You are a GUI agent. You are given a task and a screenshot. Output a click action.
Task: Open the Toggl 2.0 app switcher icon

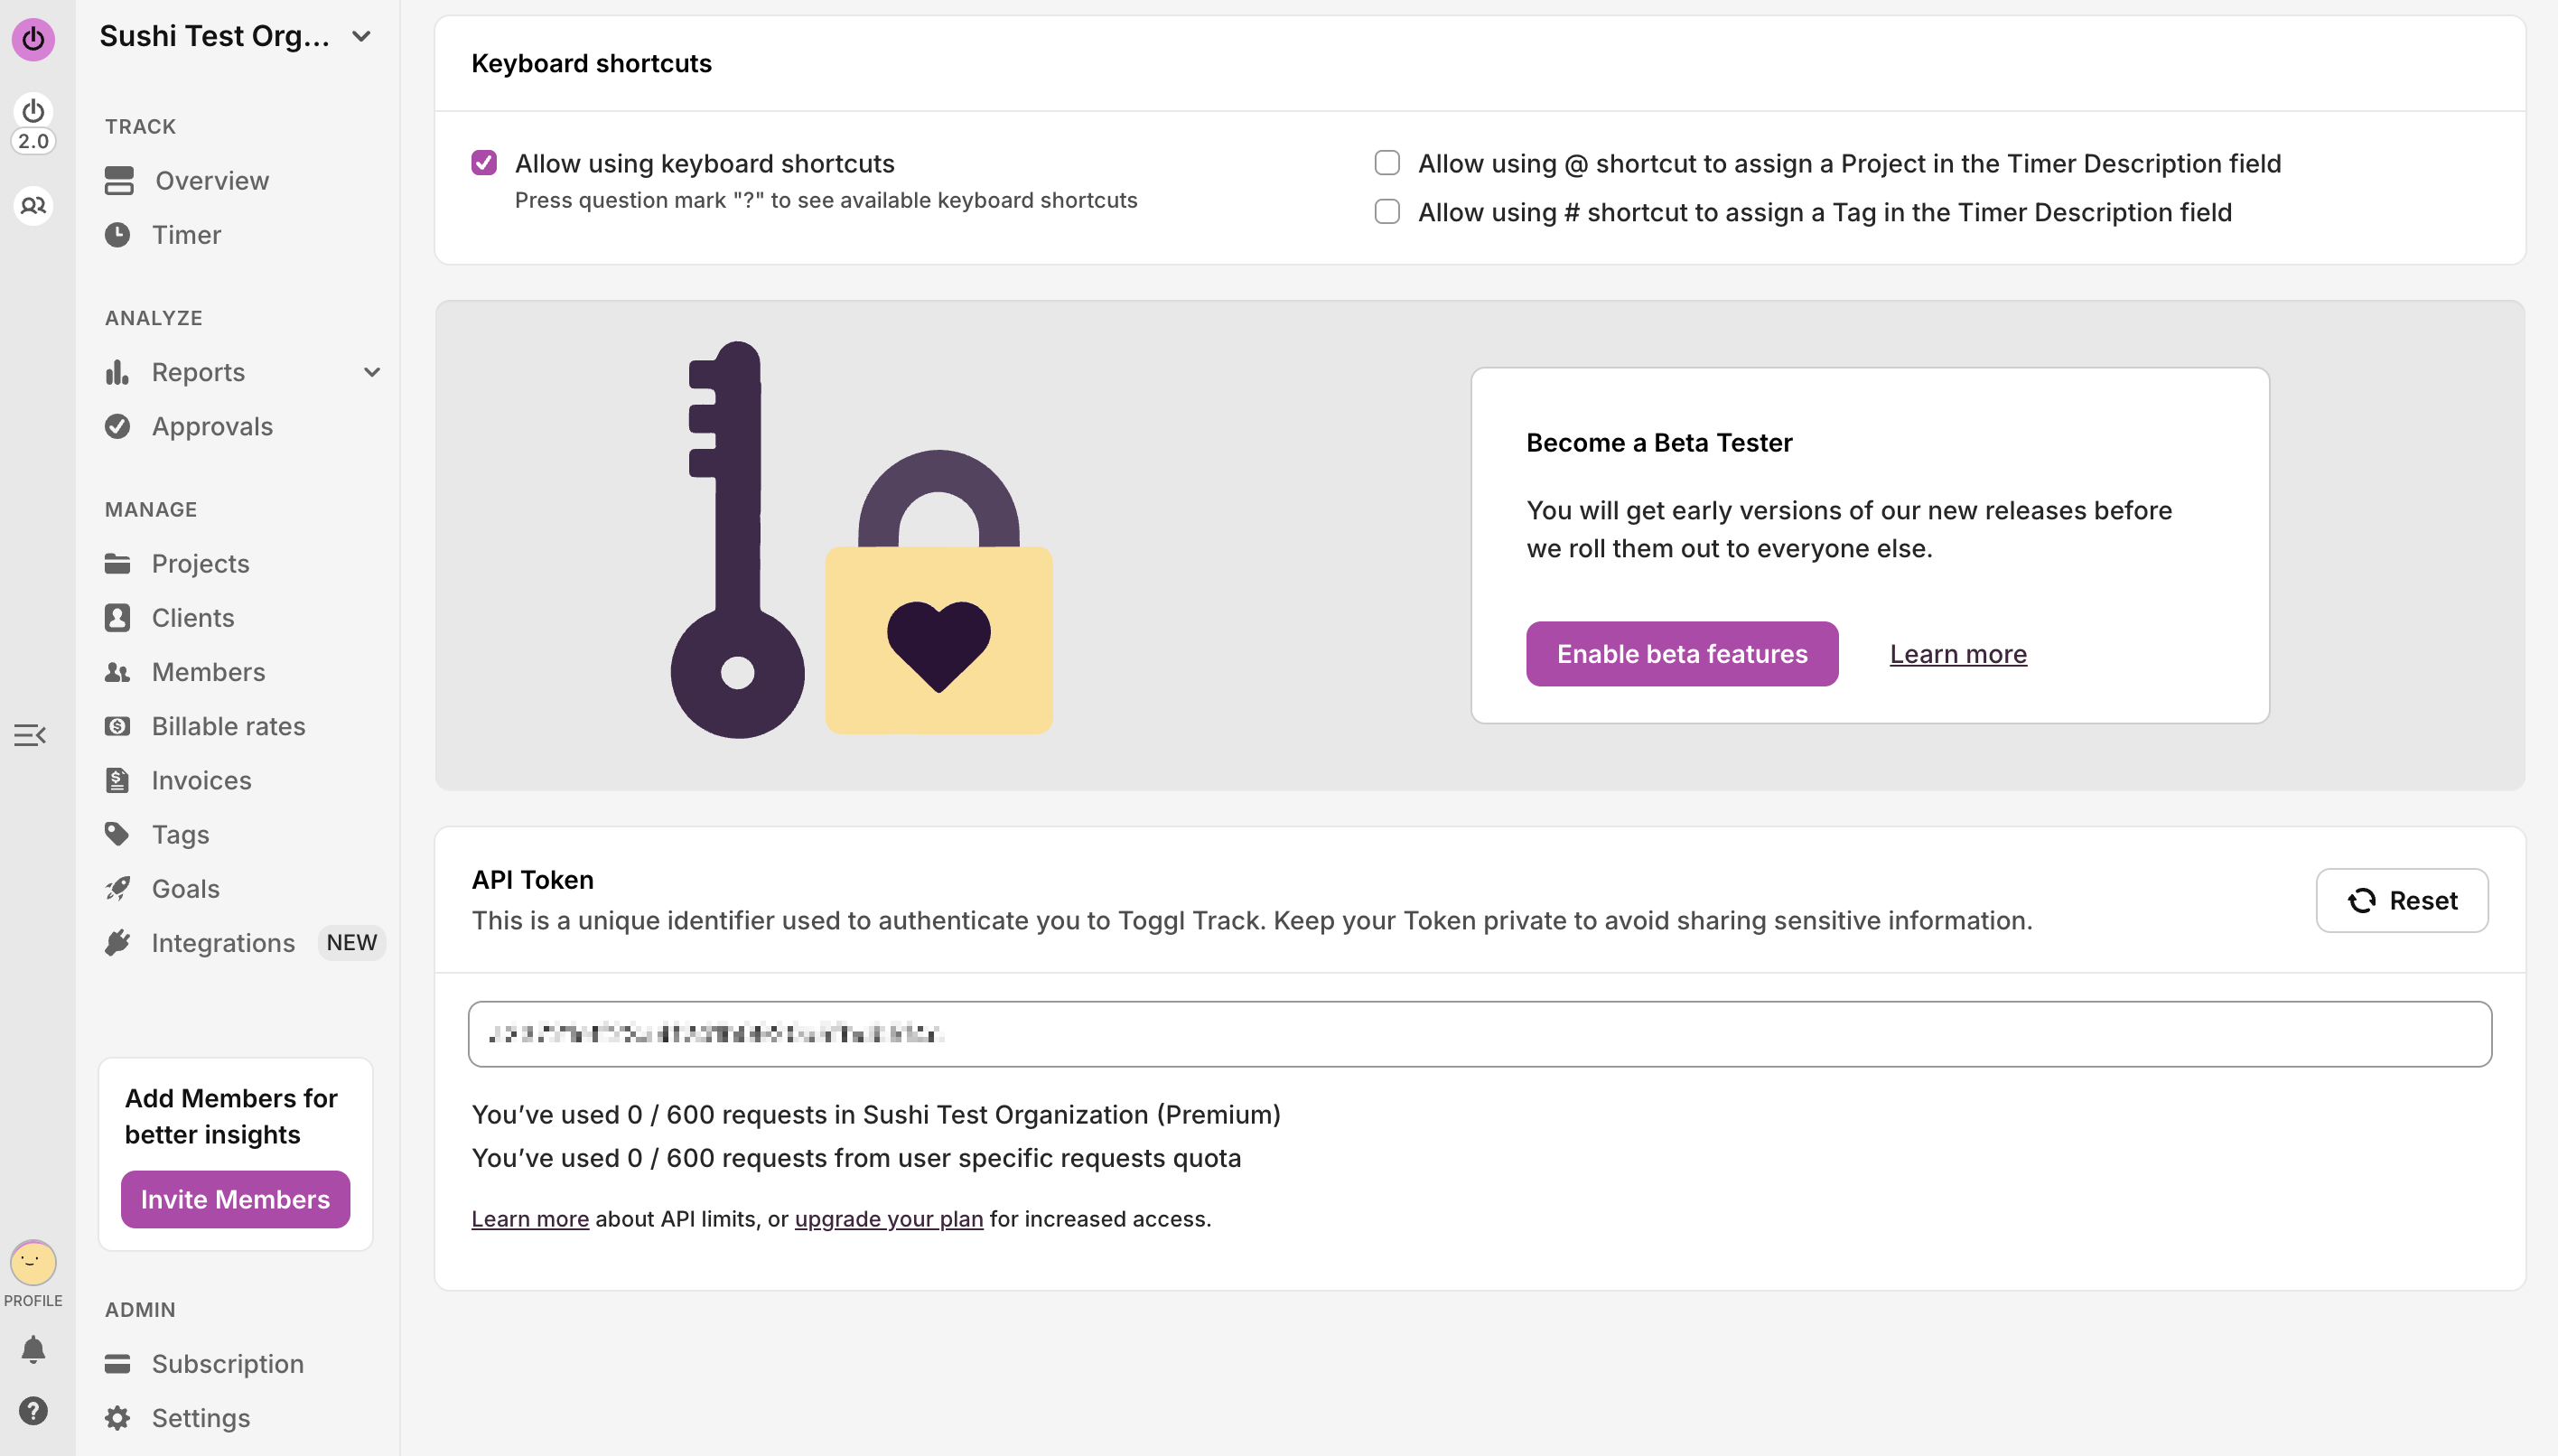click(x=33, y=124)
